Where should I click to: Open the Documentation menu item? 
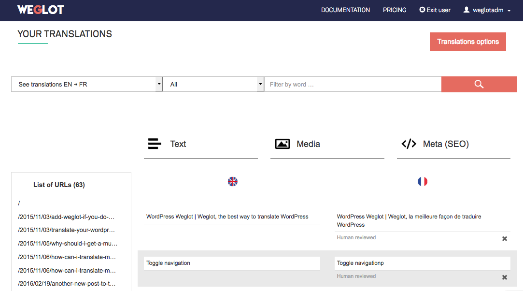pos(345,10)
